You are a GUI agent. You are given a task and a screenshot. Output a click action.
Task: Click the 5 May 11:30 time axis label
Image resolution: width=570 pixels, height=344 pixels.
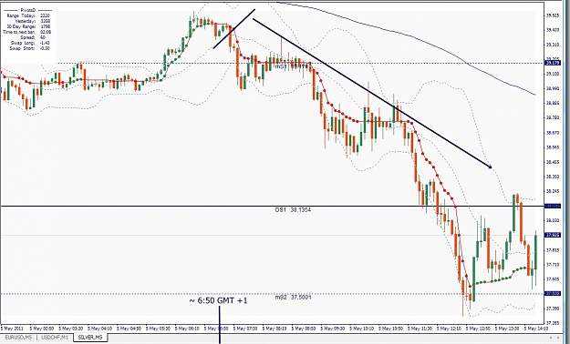tap(420, 329)
